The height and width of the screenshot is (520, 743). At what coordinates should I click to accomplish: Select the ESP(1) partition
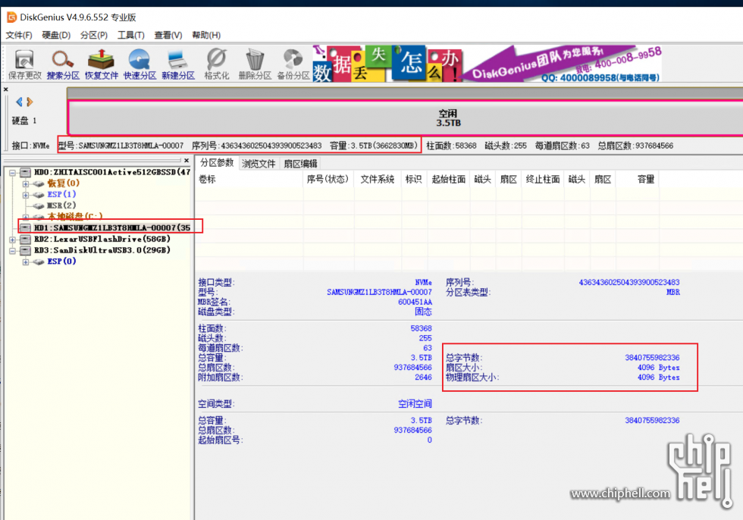61,194
